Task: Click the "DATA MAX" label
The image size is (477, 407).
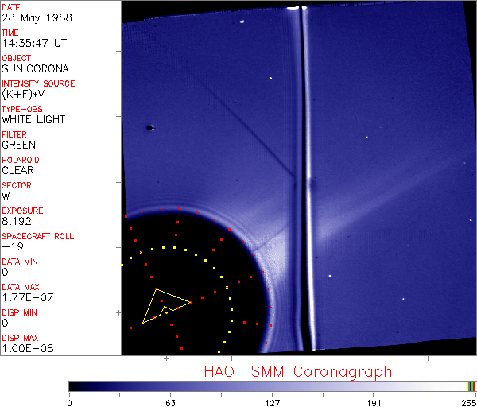Action: 21,287
